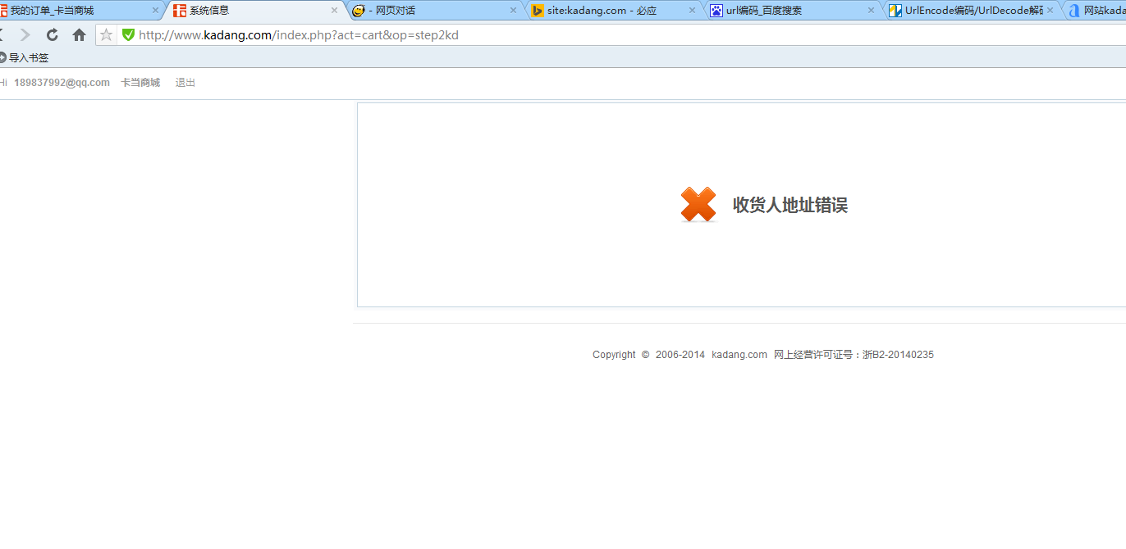Click the Bing favicon on 必应 tab
The width and height of the screenshot is (1126, 549).
click(538, 11)
